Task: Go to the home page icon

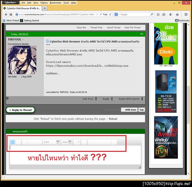Action: 177,15
